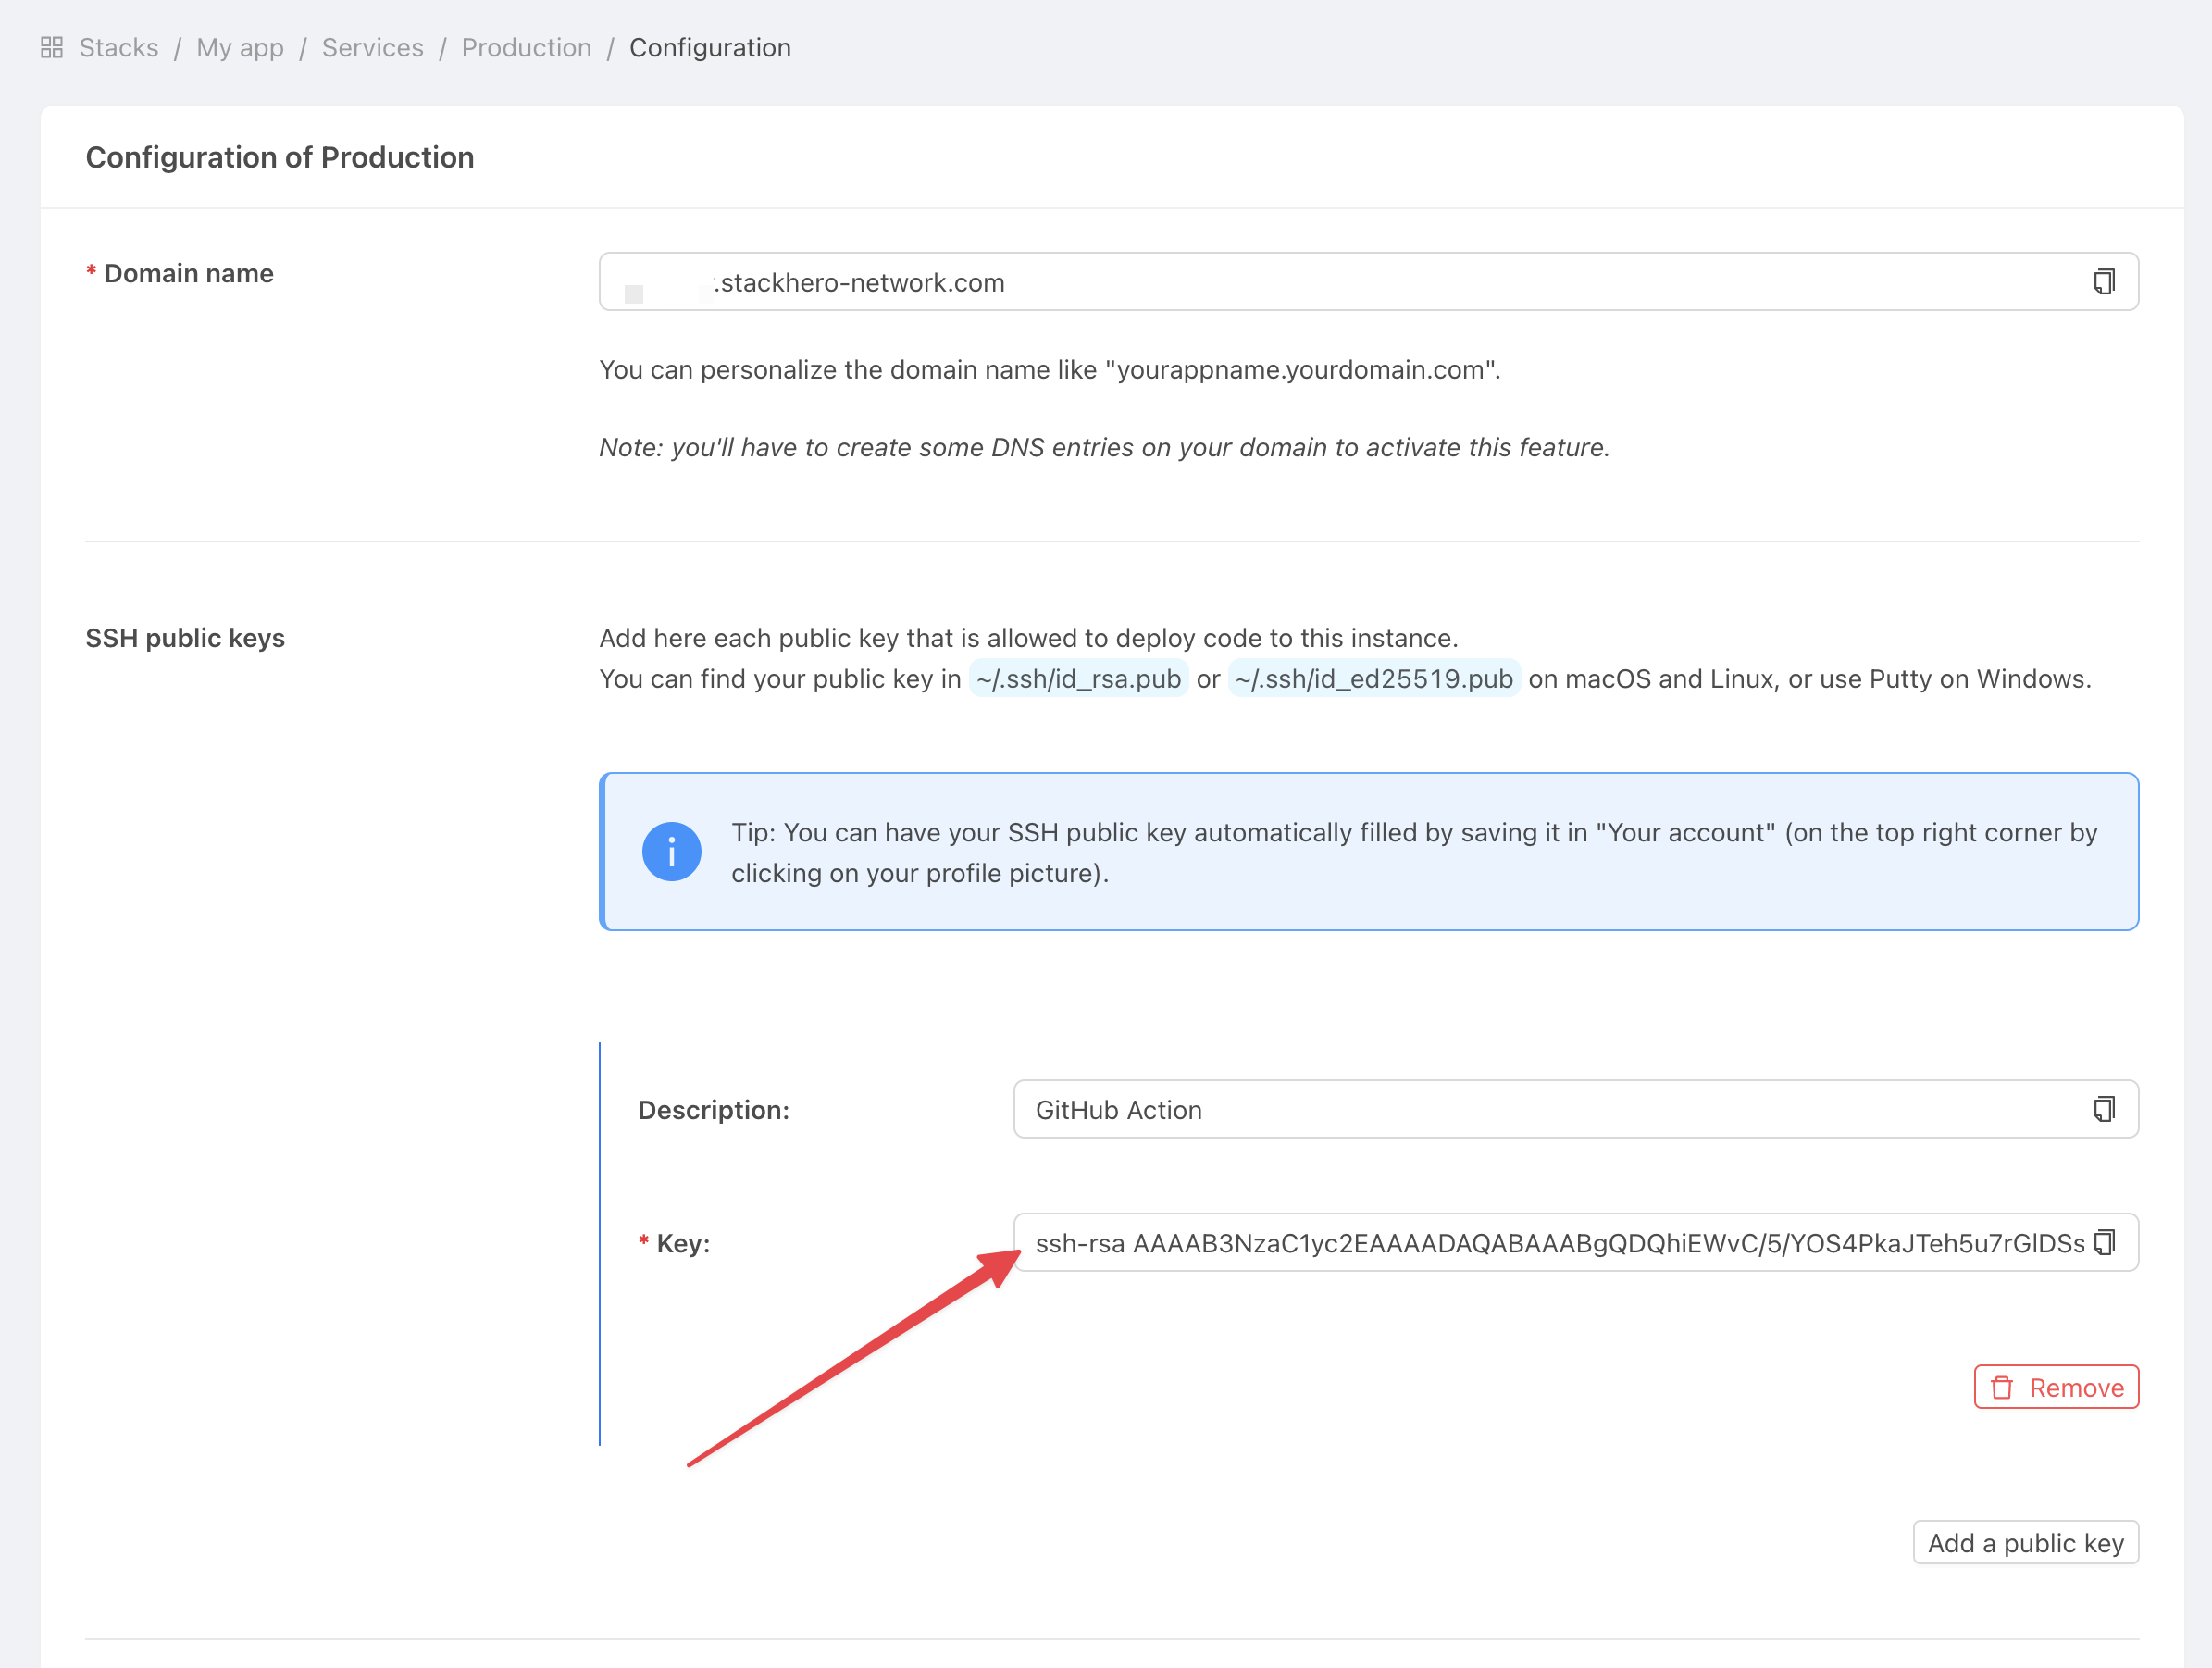Click the ~/.ssh/id_rsa.pub code snippet
The image size is (2212, 1668).
tap(1078, 679)
